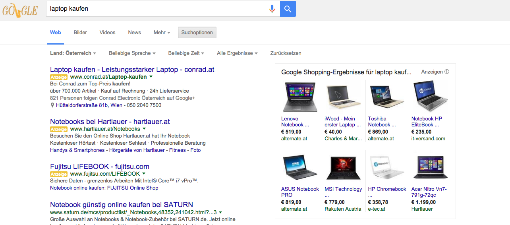Open the HP Chromebook product title link

[x=387, y=192]
